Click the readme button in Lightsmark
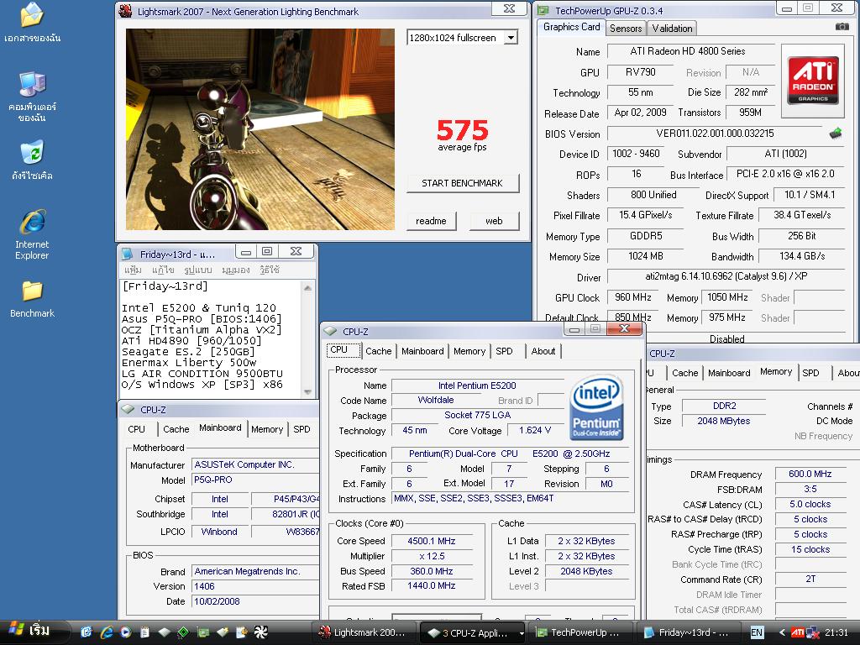 431,221
